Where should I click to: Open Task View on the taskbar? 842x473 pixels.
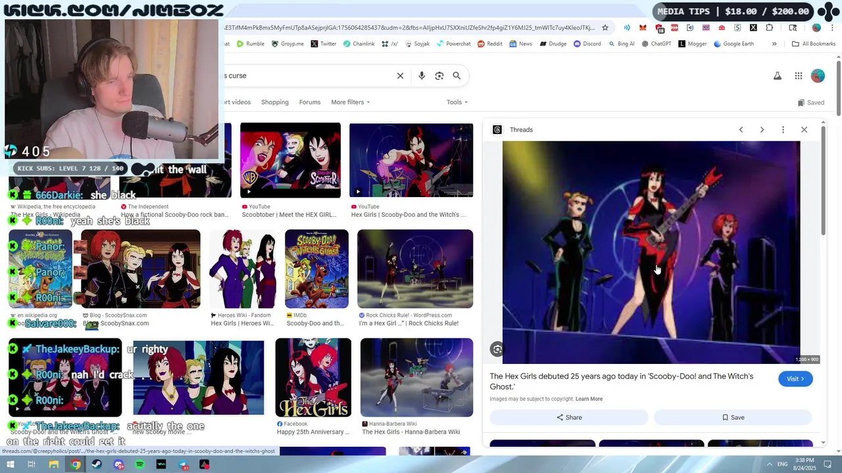[x=31, y=464]
